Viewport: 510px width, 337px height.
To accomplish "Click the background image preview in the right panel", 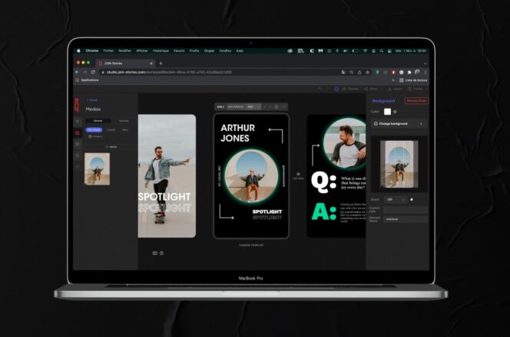I will [x=399, y=164].
